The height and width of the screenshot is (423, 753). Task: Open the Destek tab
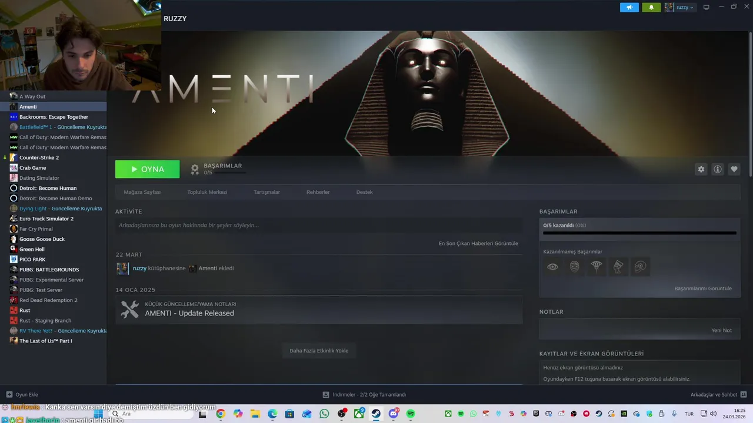(364, 192)
